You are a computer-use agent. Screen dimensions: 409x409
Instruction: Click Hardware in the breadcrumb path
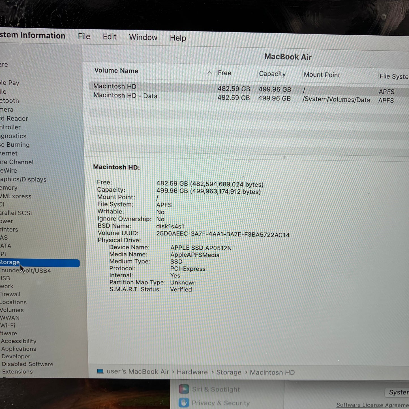pyautogui.click(x=192, y=372)
